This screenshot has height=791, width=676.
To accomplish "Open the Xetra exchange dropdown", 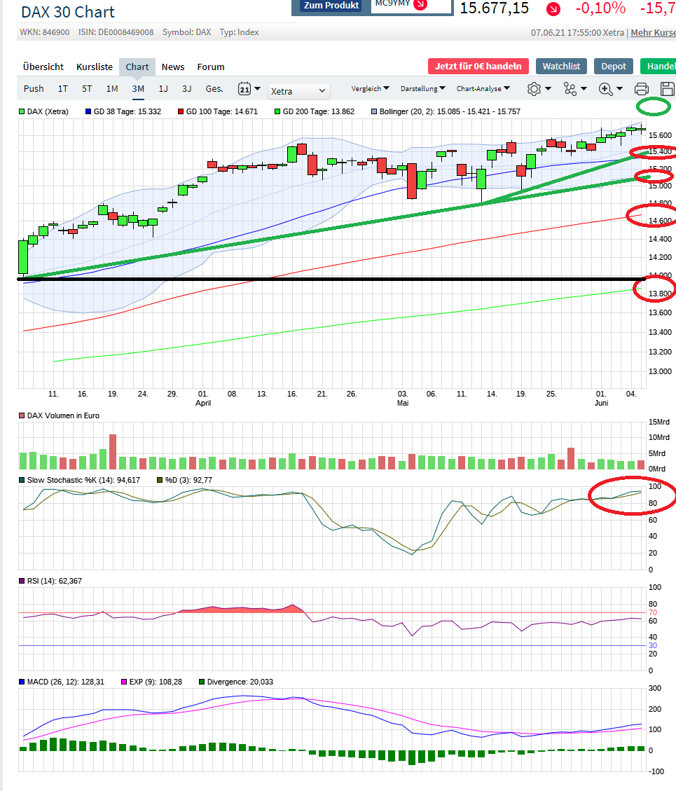I will (x=298, y=91).
